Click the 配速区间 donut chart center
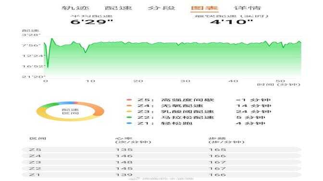 click(70, 111)
